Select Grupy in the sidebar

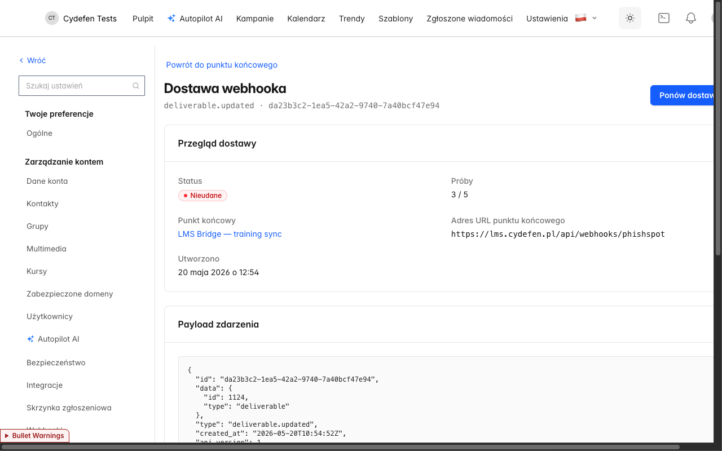click(x=38, y=227)
